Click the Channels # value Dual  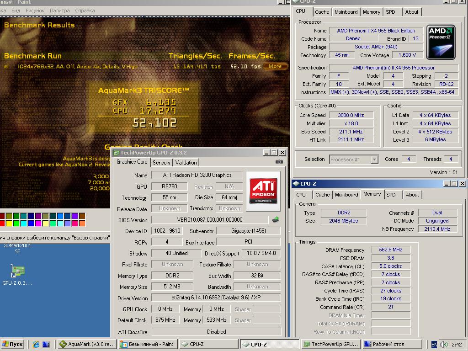(437, 213)
